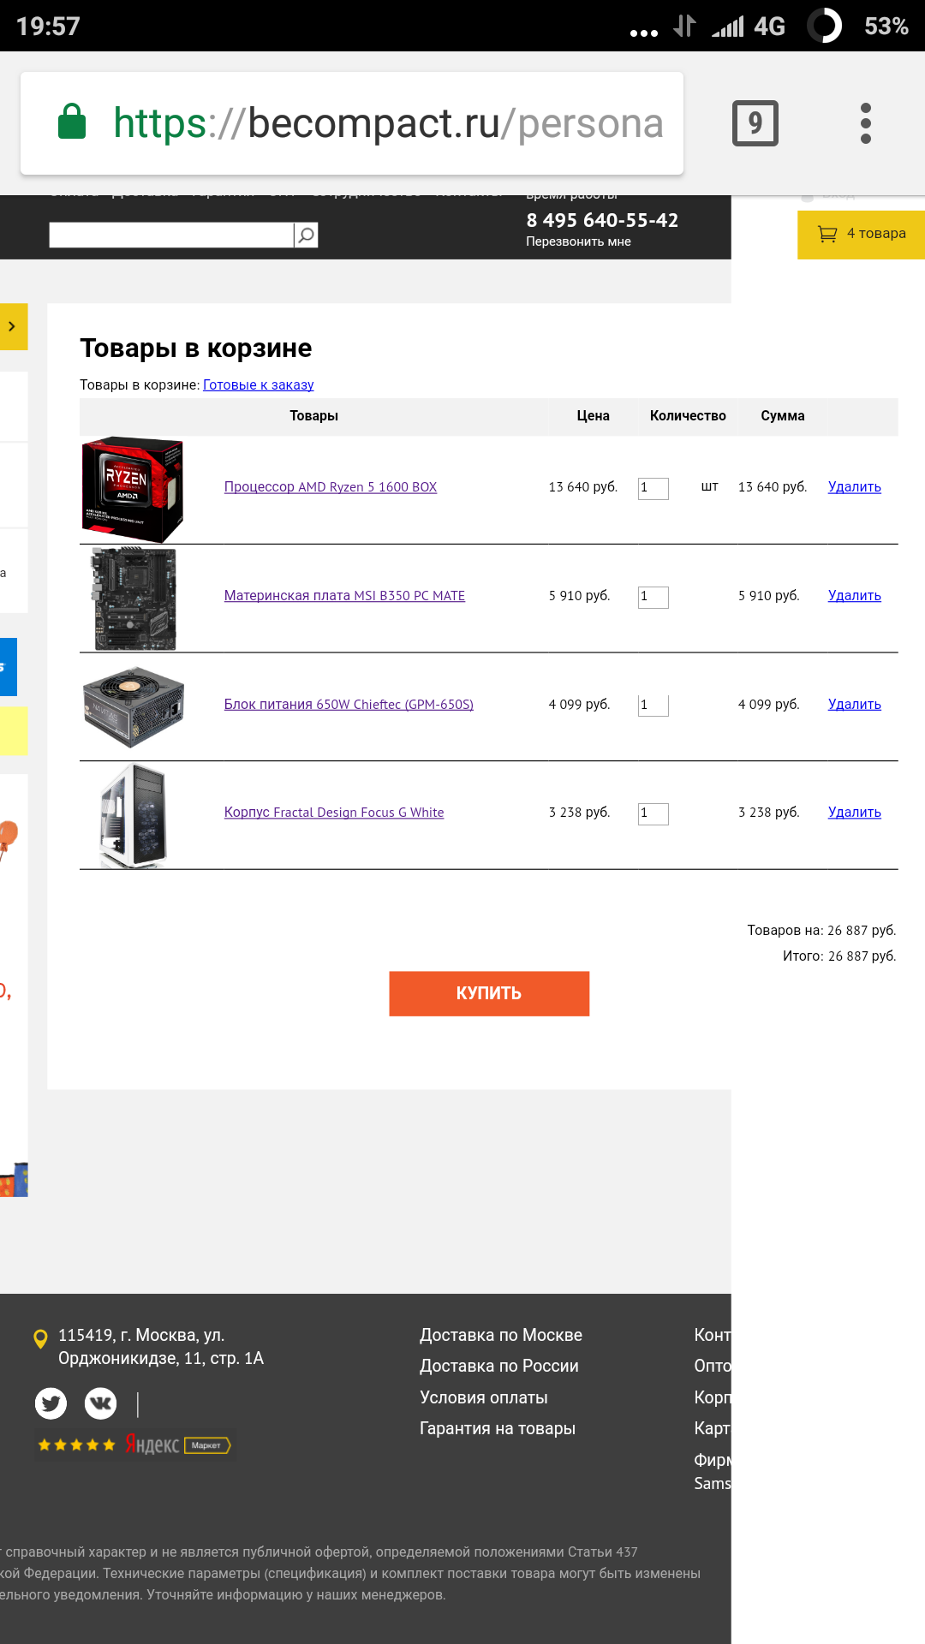Delete the Chieftec power supply via Удалить

[x=854, y=704]
